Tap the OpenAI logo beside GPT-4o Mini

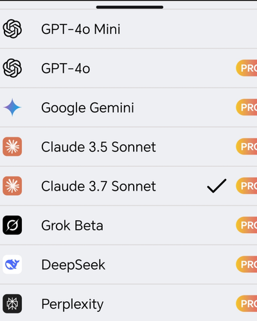pyautogui.click(x=12, y=29)
